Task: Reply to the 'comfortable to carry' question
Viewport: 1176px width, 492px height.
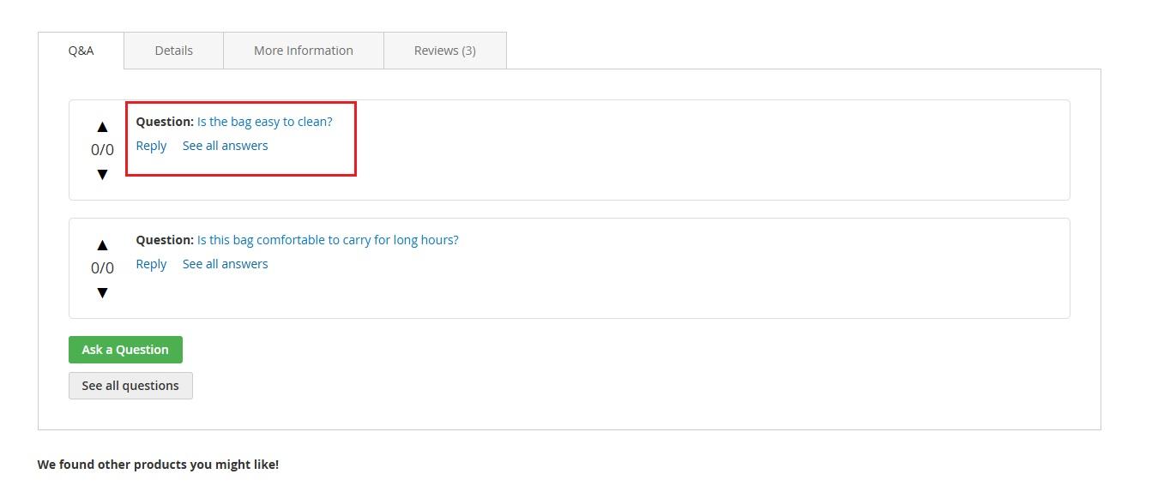Action: (x=151, y=264)
